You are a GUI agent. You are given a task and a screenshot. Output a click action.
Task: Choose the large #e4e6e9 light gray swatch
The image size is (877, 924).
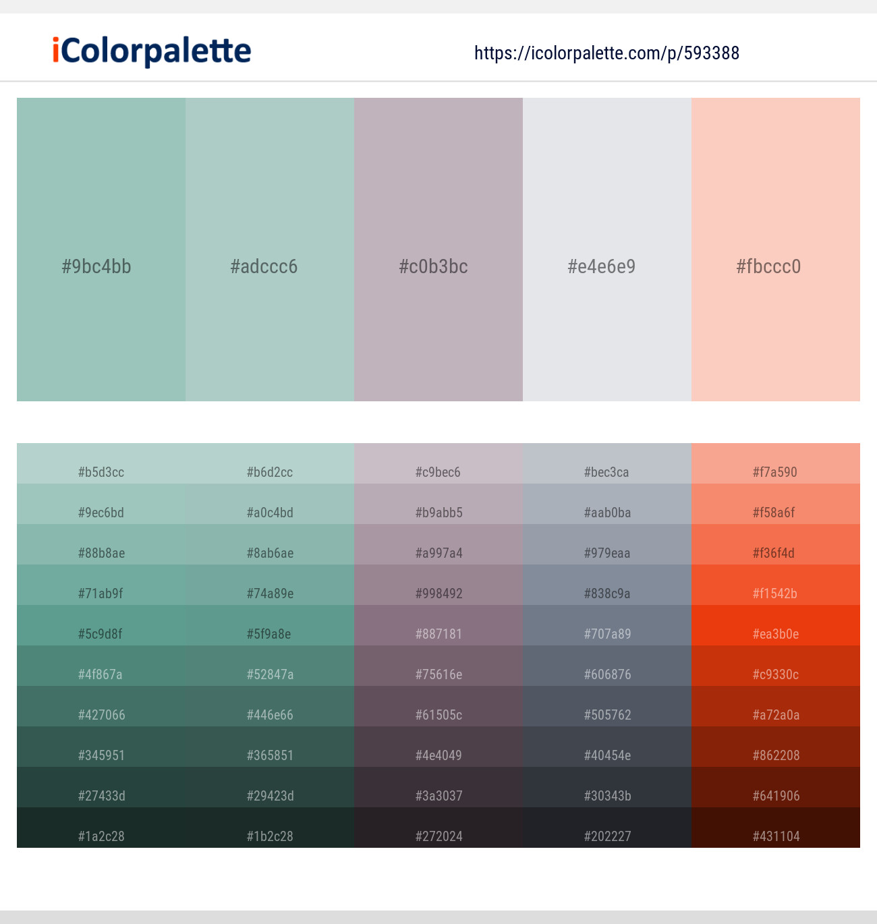(607, 250)
